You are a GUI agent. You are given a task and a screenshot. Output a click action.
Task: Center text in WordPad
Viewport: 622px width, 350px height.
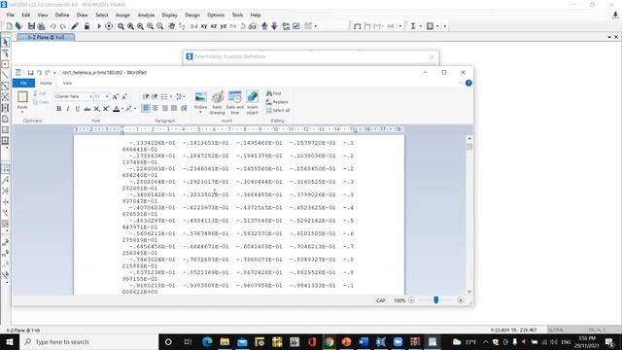[x=155, y=108]
